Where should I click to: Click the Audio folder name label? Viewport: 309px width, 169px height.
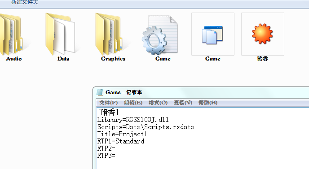13,59
